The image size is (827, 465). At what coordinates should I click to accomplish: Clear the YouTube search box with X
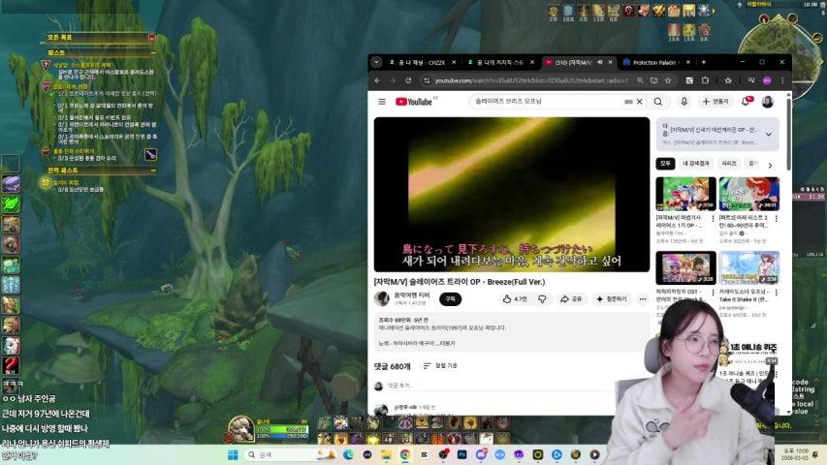tap(639, 101)
